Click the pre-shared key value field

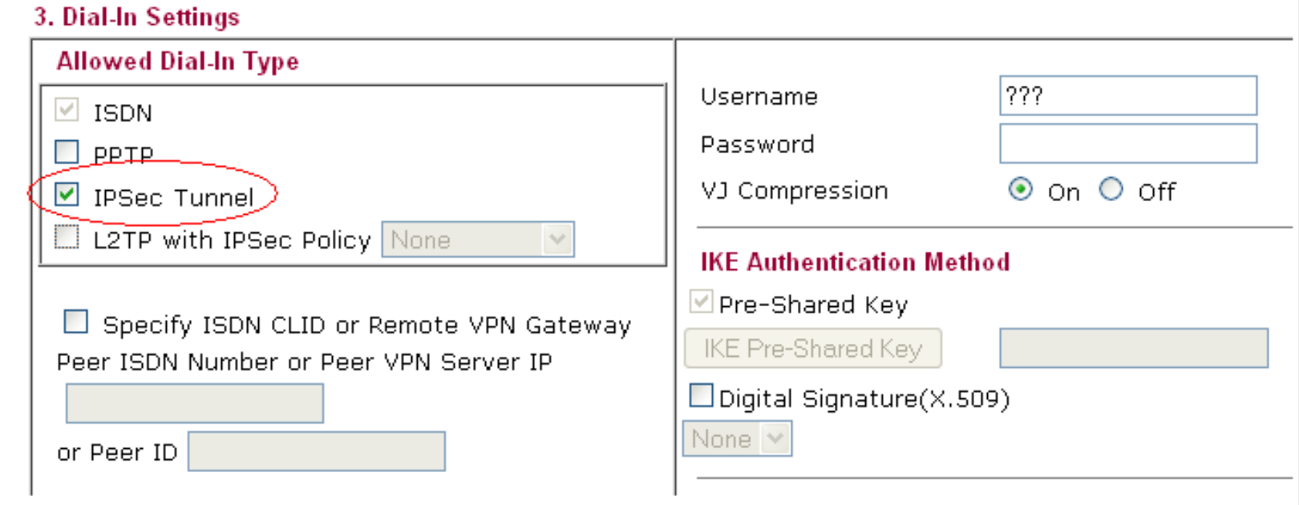pos(1134,348)
